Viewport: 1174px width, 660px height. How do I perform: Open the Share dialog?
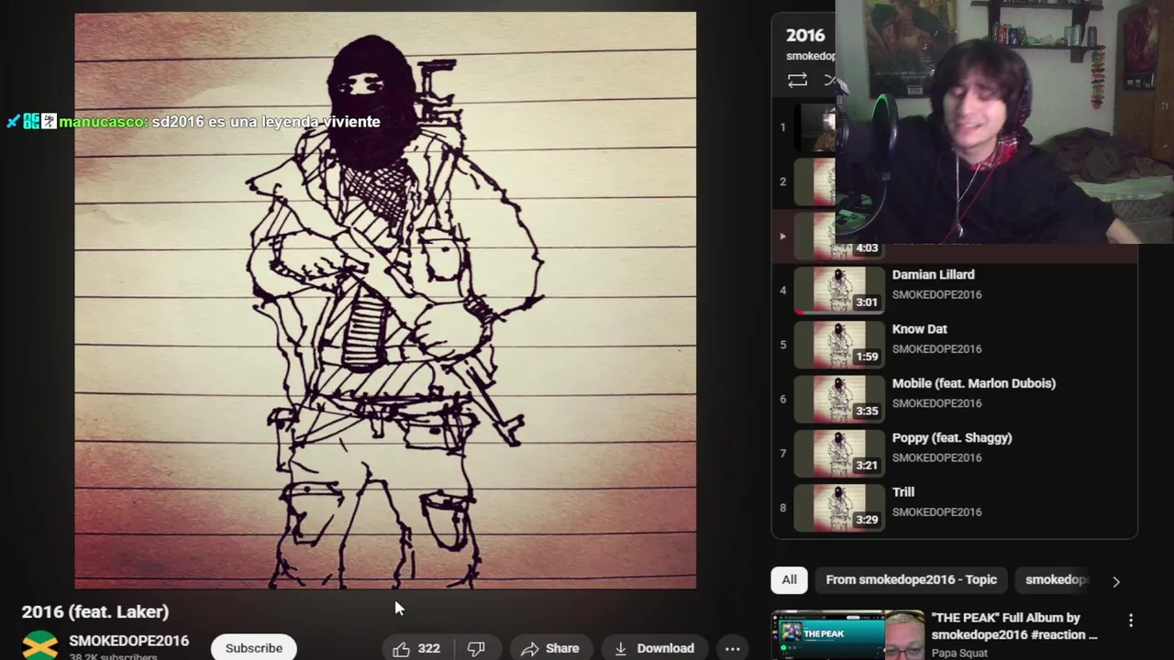[x=550, y=648]
